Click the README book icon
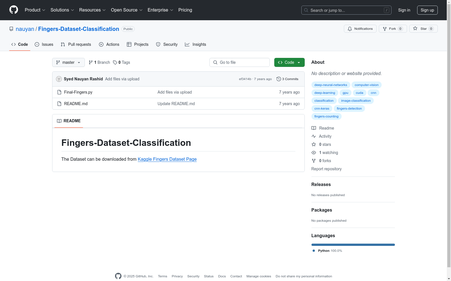The height and width of the screenshot is (281, 451). [59, 121]
